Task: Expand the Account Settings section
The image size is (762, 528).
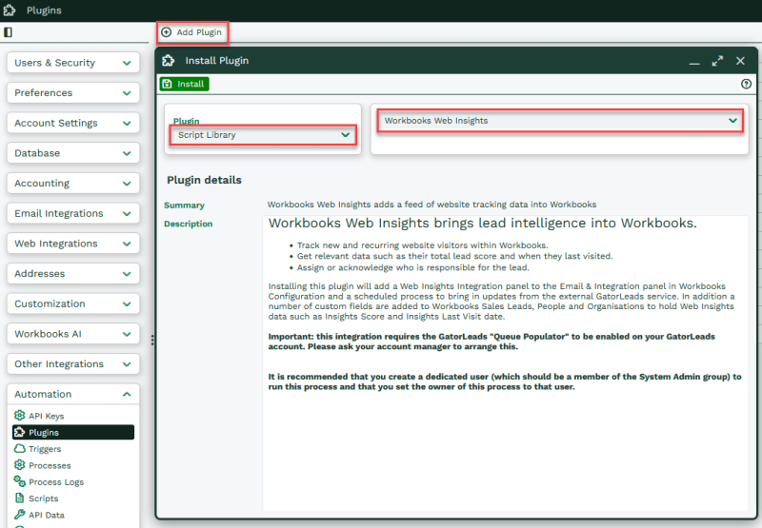Action: click(73, 123)
